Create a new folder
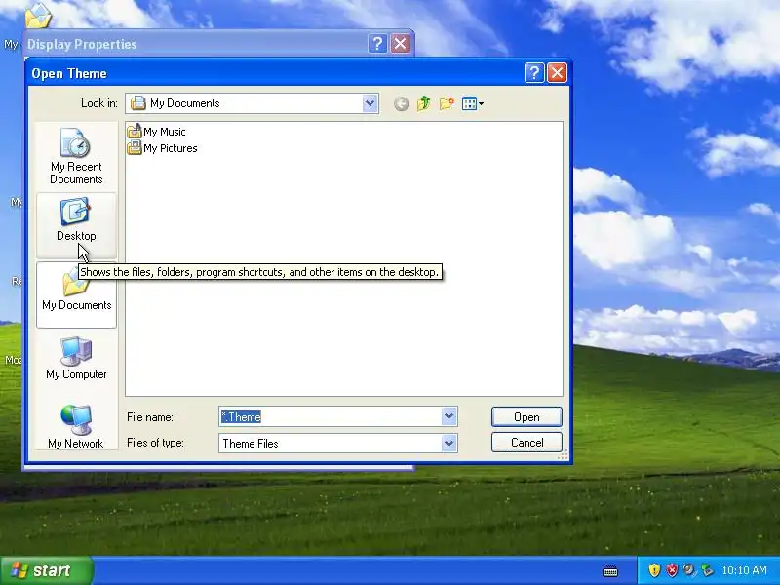780x585 pixels. (447, 103)
